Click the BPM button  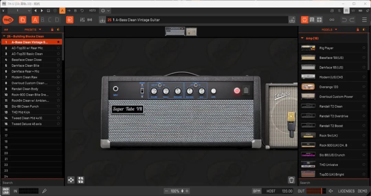click(257, 191)
